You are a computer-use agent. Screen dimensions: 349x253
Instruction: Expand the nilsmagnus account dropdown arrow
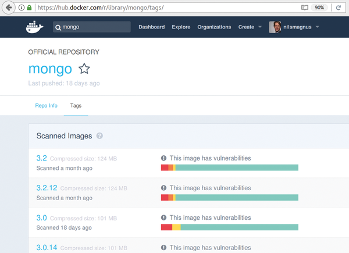coord(318,27)
